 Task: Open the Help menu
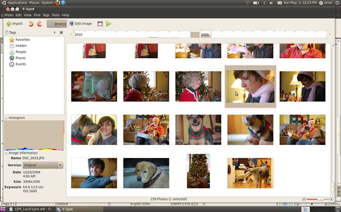[65, 15]
